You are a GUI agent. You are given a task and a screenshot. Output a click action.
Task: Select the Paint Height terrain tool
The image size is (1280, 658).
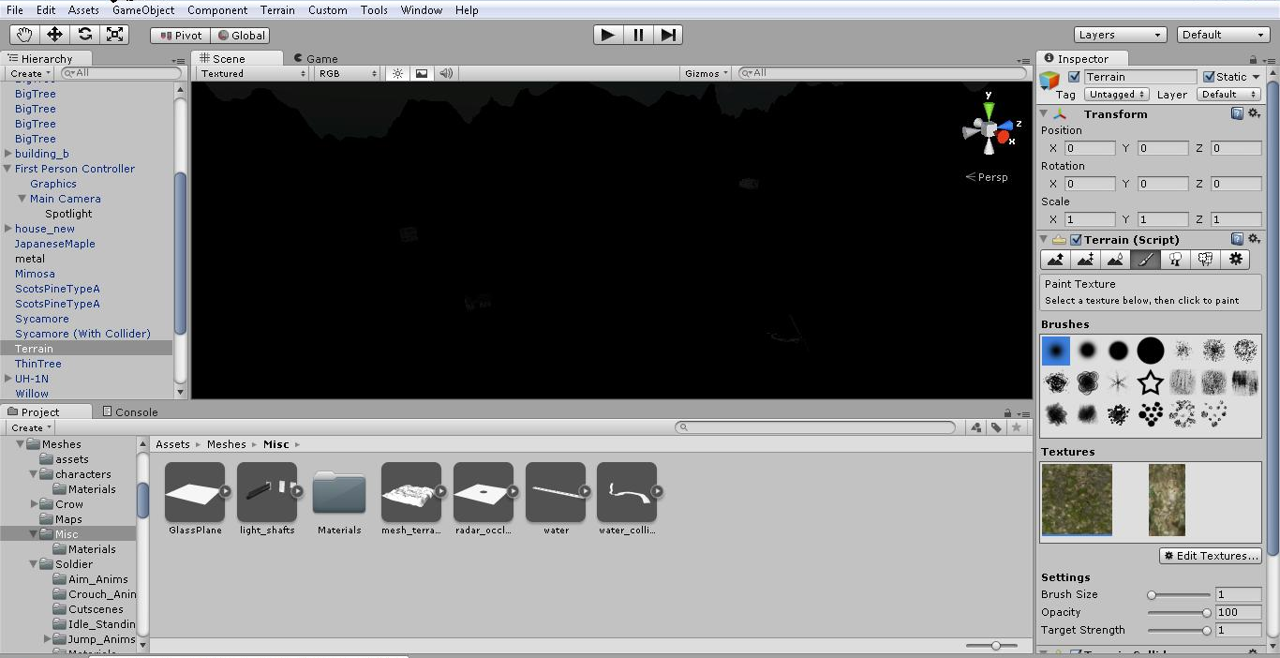coord(1085,260)
